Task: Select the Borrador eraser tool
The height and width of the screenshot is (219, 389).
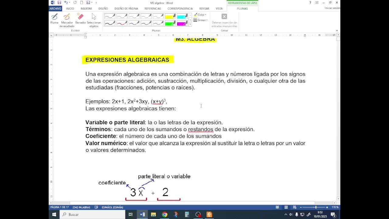Action: [81, 19]
